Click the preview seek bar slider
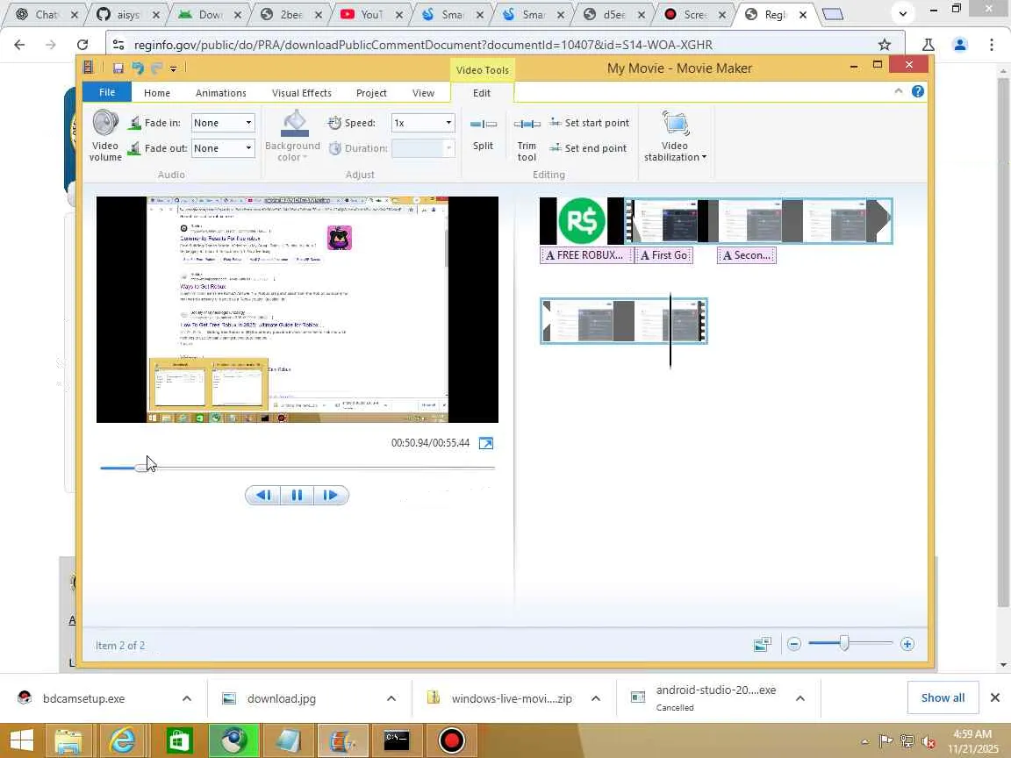Viewport: 1011px width, 758px height. [140, 468]
